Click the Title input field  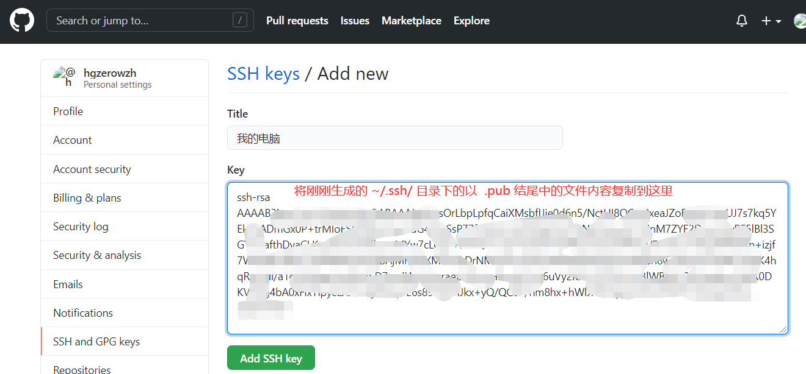pyautogui.click(x=395, y=138)
